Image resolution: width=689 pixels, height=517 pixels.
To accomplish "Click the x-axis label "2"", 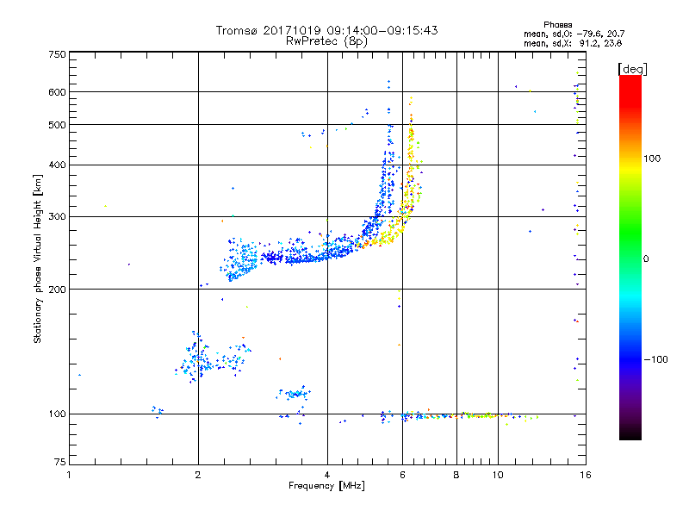I will tap(198, 475).
